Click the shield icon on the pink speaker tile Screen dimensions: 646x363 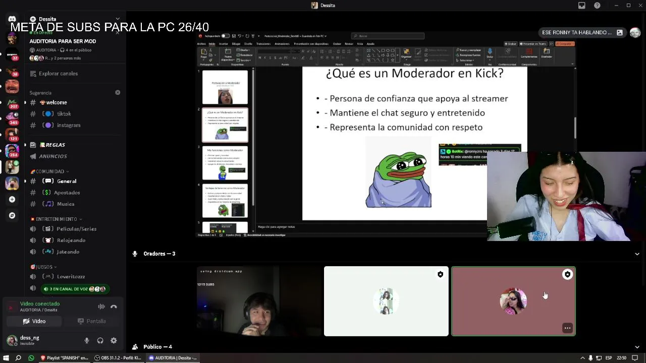[568, 274]
